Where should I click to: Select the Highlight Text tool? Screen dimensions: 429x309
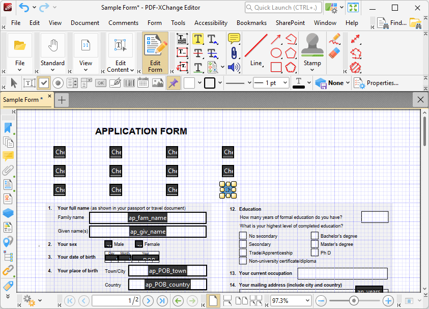[x=198, y=39]
